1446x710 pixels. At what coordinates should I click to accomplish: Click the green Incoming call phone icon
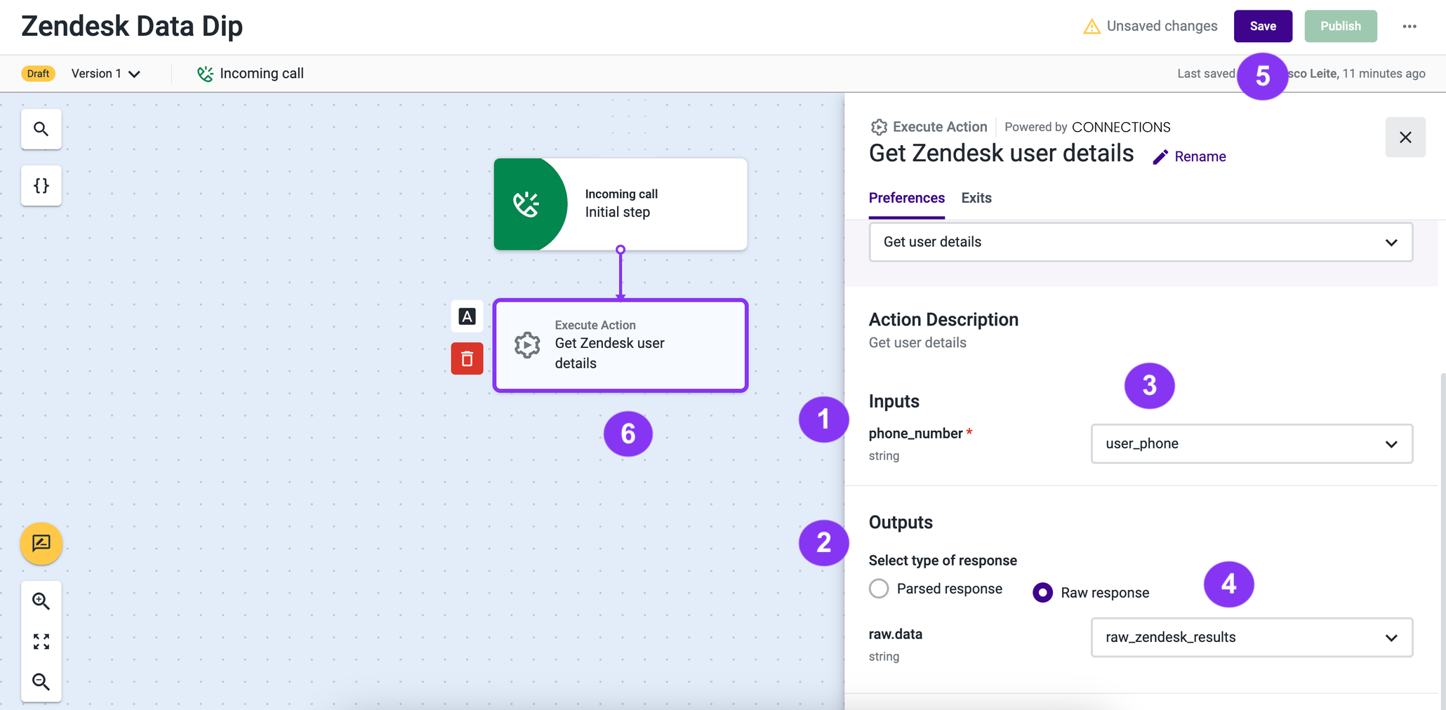tap(526, 204)
